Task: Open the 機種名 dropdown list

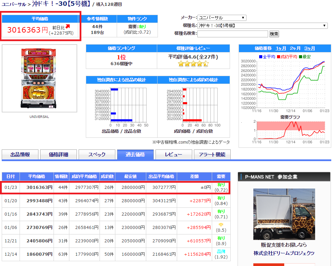Action: [x=262, y=25]
